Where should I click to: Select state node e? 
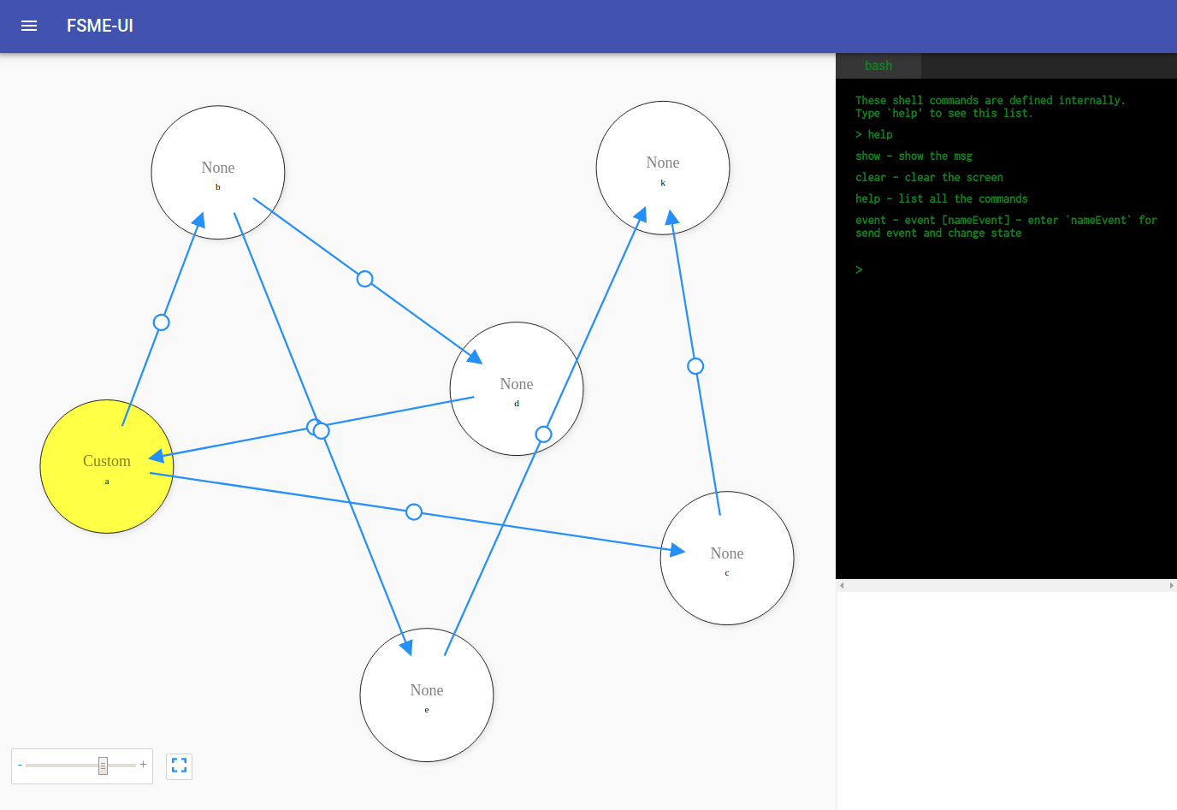tap(427, 695)
